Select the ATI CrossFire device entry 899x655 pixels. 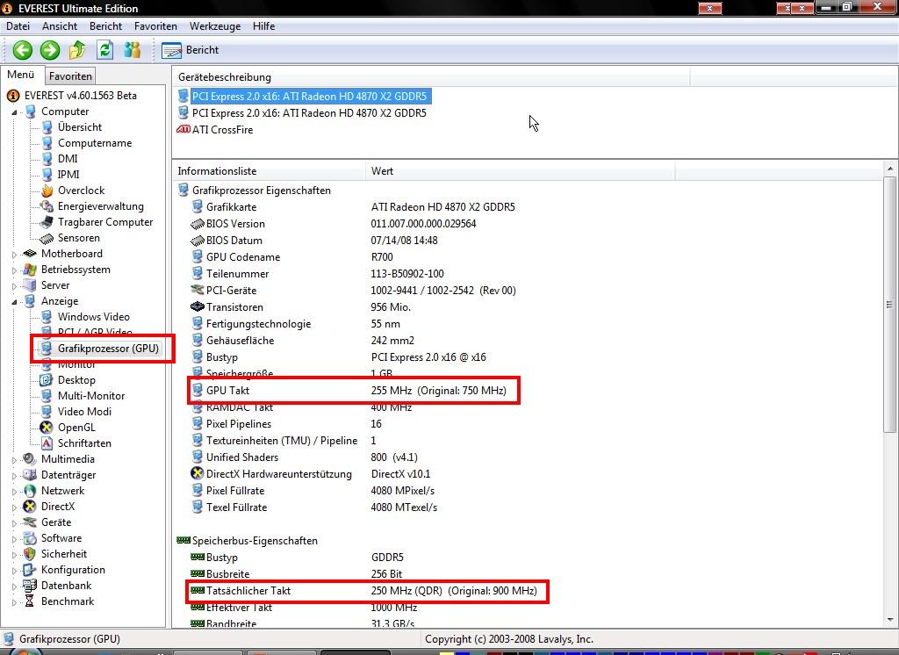(x=222, y=130)
